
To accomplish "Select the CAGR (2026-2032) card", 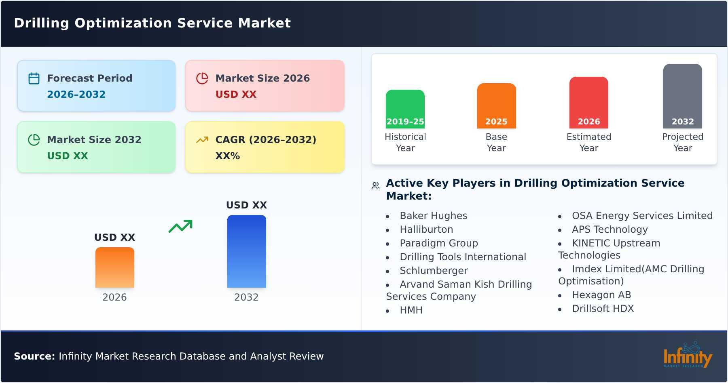I will (265, 147).
